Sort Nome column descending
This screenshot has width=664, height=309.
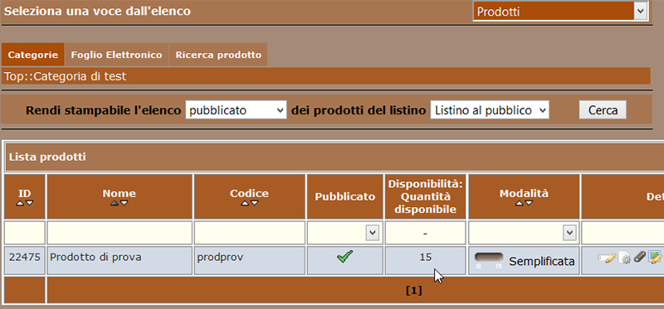124,203
